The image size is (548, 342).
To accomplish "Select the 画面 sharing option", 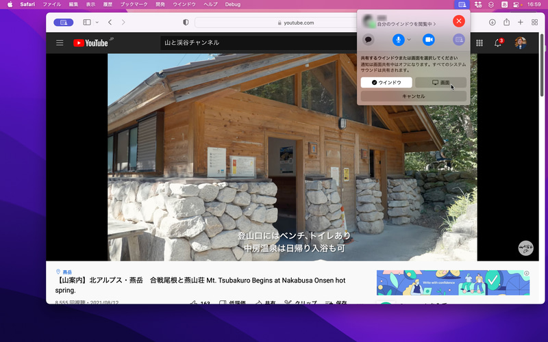I will pos(440,82).
